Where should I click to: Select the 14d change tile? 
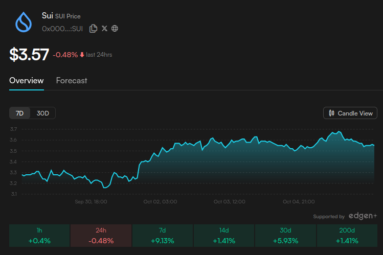pyautogui.click(x=224, y=236)
